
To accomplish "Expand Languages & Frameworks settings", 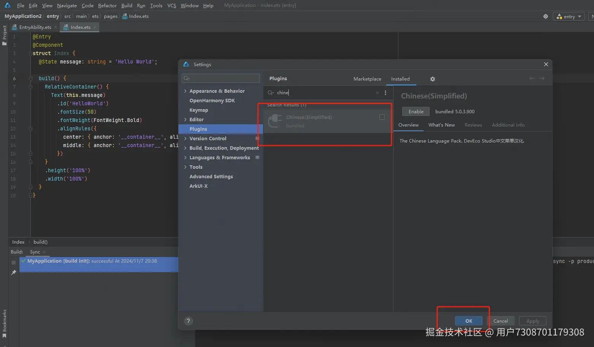I will (185, 158).
